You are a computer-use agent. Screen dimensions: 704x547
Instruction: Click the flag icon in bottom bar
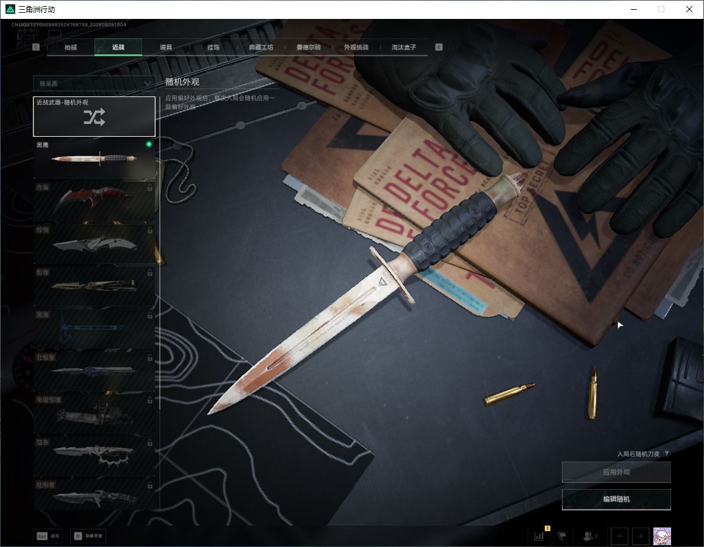[x=562, y=536]
